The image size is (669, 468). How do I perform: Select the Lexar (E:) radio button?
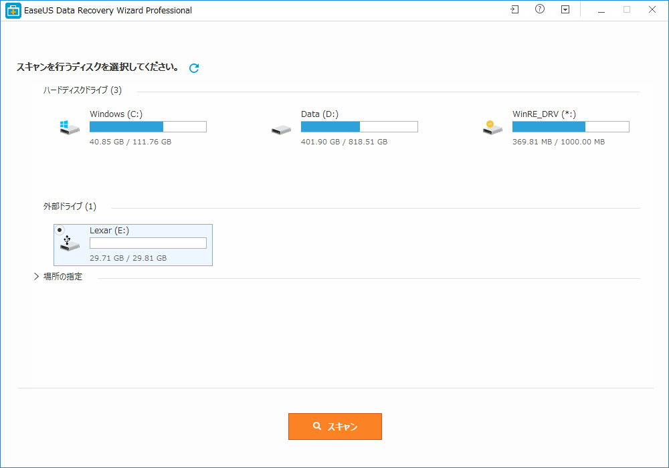(60, 230)
